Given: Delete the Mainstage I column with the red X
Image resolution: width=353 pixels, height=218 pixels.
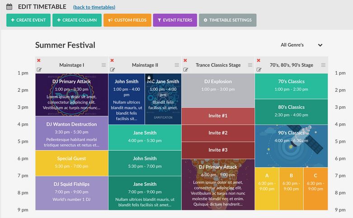Looking at the screenshot, I should pyautogui.click(x=39, y=60).
